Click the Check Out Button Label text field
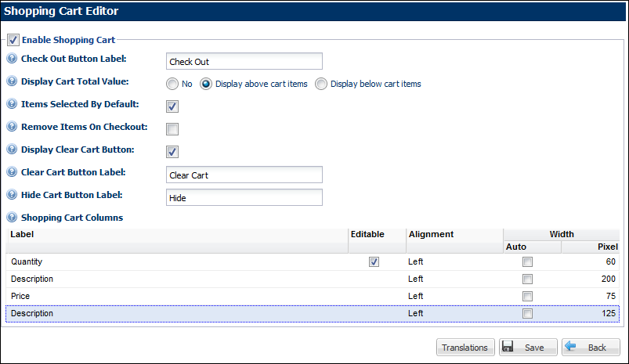This screenshot has width=629, height=364. tap(244, 62)
